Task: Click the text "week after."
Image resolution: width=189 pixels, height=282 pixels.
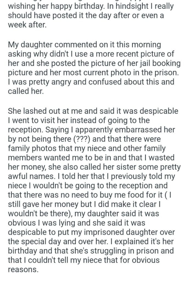Action: click(26, 25)
